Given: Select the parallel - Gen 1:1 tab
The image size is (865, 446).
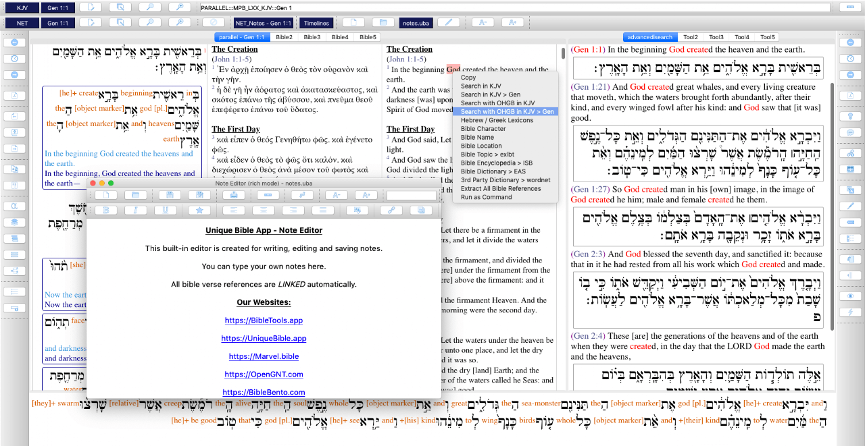Looking at the screenshot, I should coord(242,37).
